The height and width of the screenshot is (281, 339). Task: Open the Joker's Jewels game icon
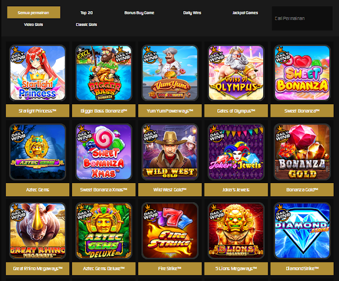coord(236,152)
